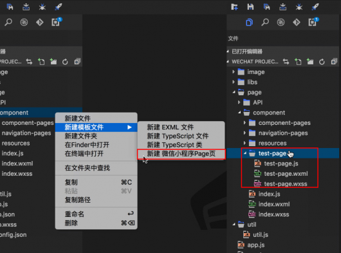
Task: Collapse the WECHAT PROJECT section in right window
Action: coord(228,62)
